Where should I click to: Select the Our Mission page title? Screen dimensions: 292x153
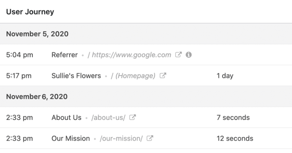click(71, 138)
